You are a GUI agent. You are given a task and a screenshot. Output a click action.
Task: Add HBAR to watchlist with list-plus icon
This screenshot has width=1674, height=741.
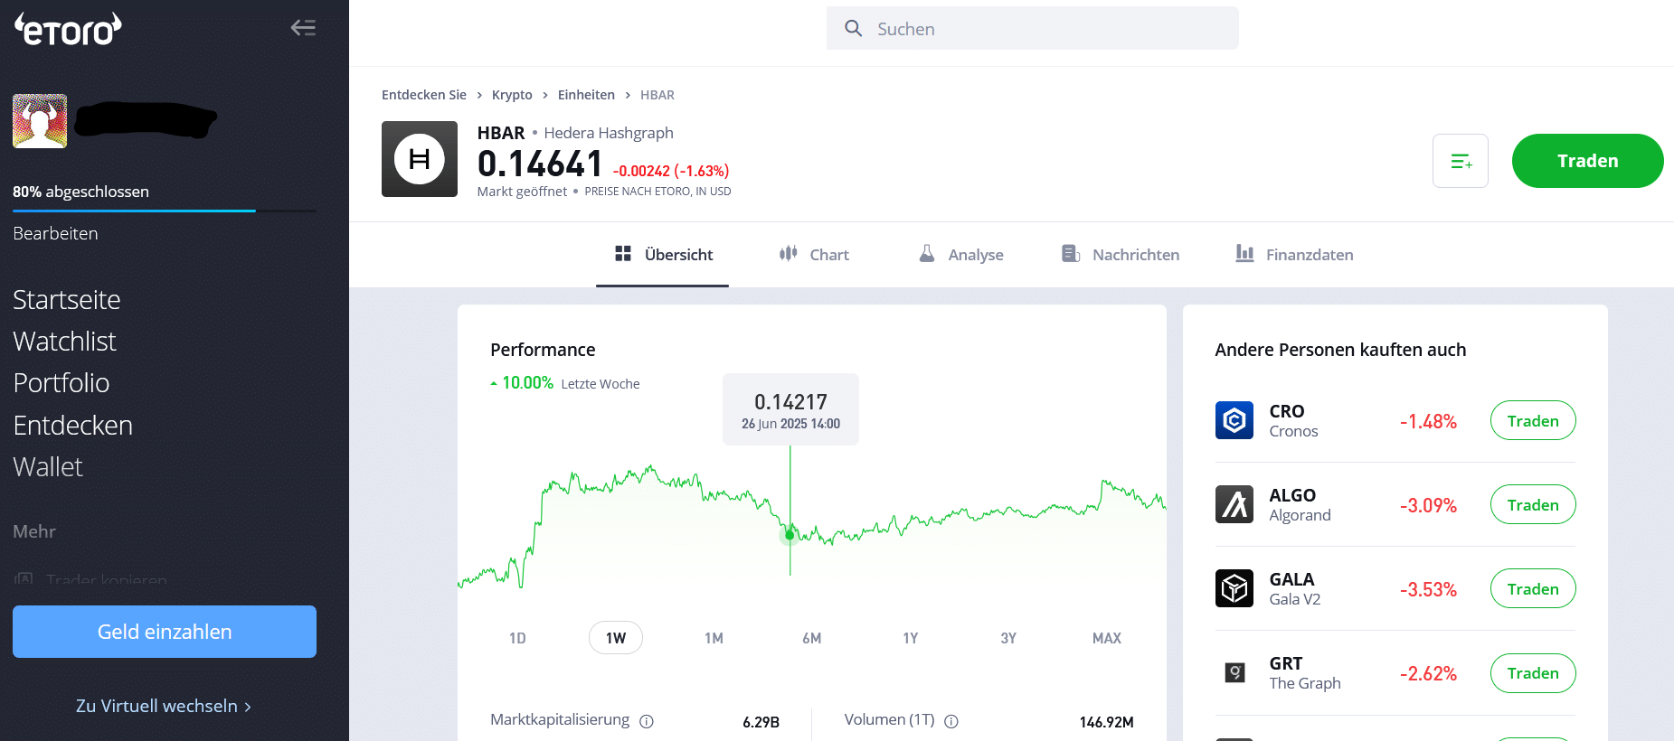click(x=1461, y=161)
